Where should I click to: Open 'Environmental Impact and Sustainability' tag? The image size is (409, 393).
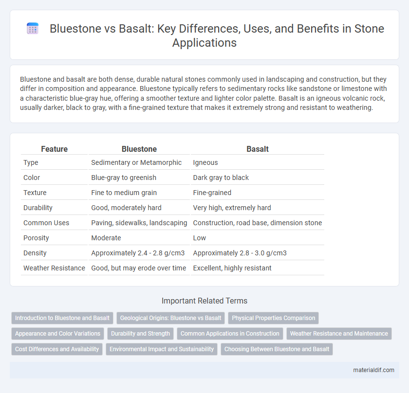tap(162, 349)
